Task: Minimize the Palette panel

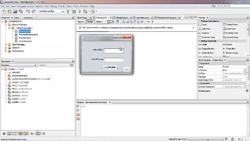Action: pos(248,18)
